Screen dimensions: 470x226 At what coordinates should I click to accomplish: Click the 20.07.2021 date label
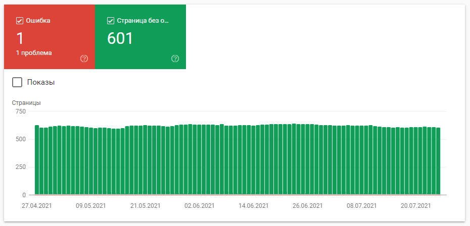pyautogui.click(x=416, y=206)
